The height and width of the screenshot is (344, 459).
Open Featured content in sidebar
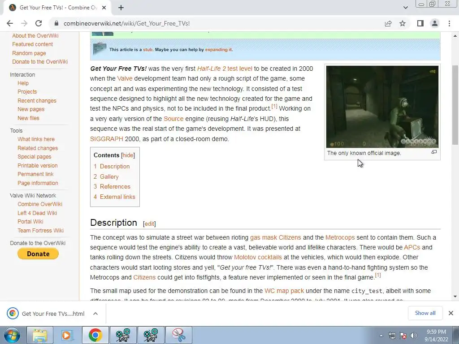(32, 44)
